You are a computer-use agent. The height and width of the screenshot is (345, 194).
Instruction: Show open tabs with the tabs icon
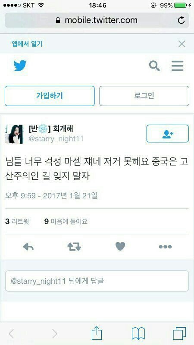[179, 333]
